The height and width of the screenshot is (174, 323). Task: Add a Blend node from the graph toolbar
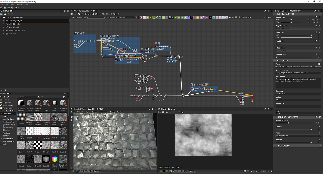144,17
